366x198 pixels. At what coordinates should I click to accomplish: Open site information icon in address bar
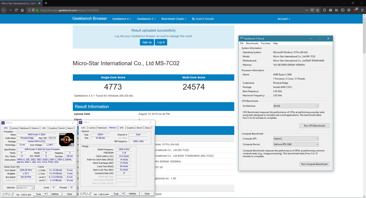tap(29, 10)
